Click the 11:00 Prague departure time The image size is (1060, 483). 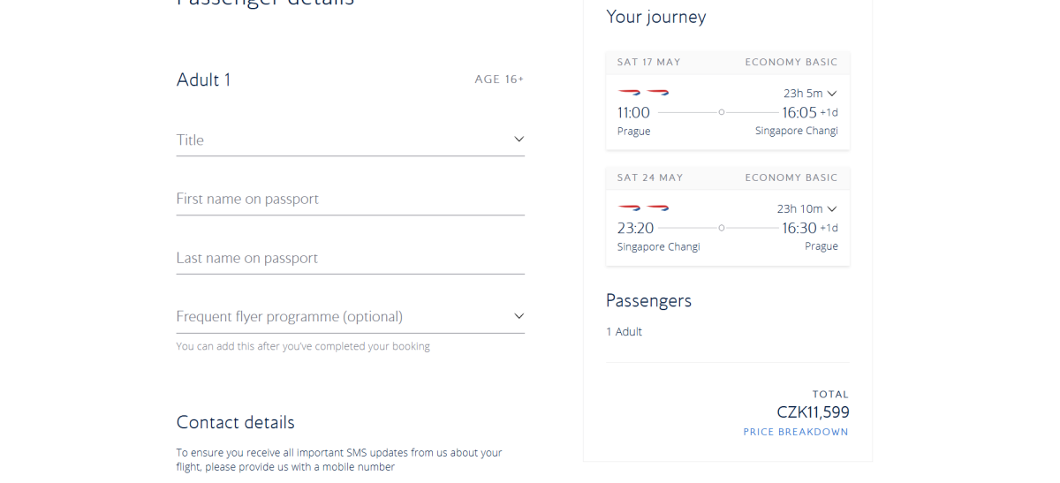point(633,112)
